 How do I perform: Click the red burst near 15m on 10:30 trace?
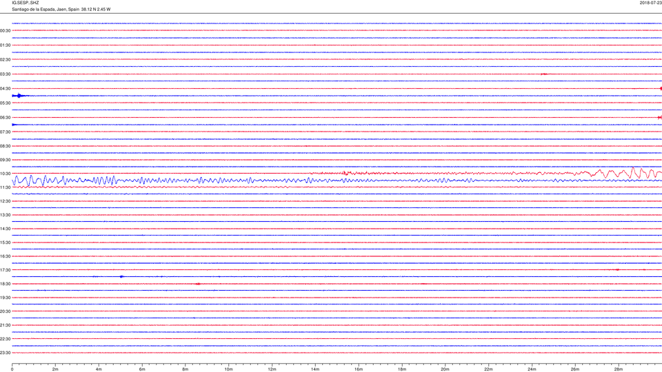[346, 173]
